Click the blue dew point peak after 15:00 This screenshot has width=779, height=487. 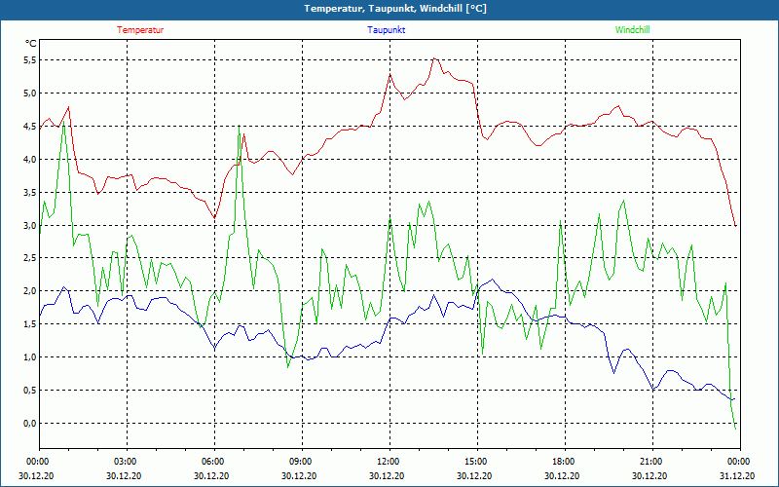coord(493,280)
